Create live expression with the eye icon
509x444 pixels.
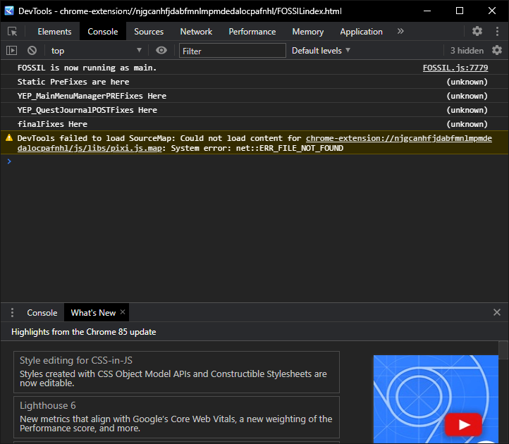click(161, 50)
